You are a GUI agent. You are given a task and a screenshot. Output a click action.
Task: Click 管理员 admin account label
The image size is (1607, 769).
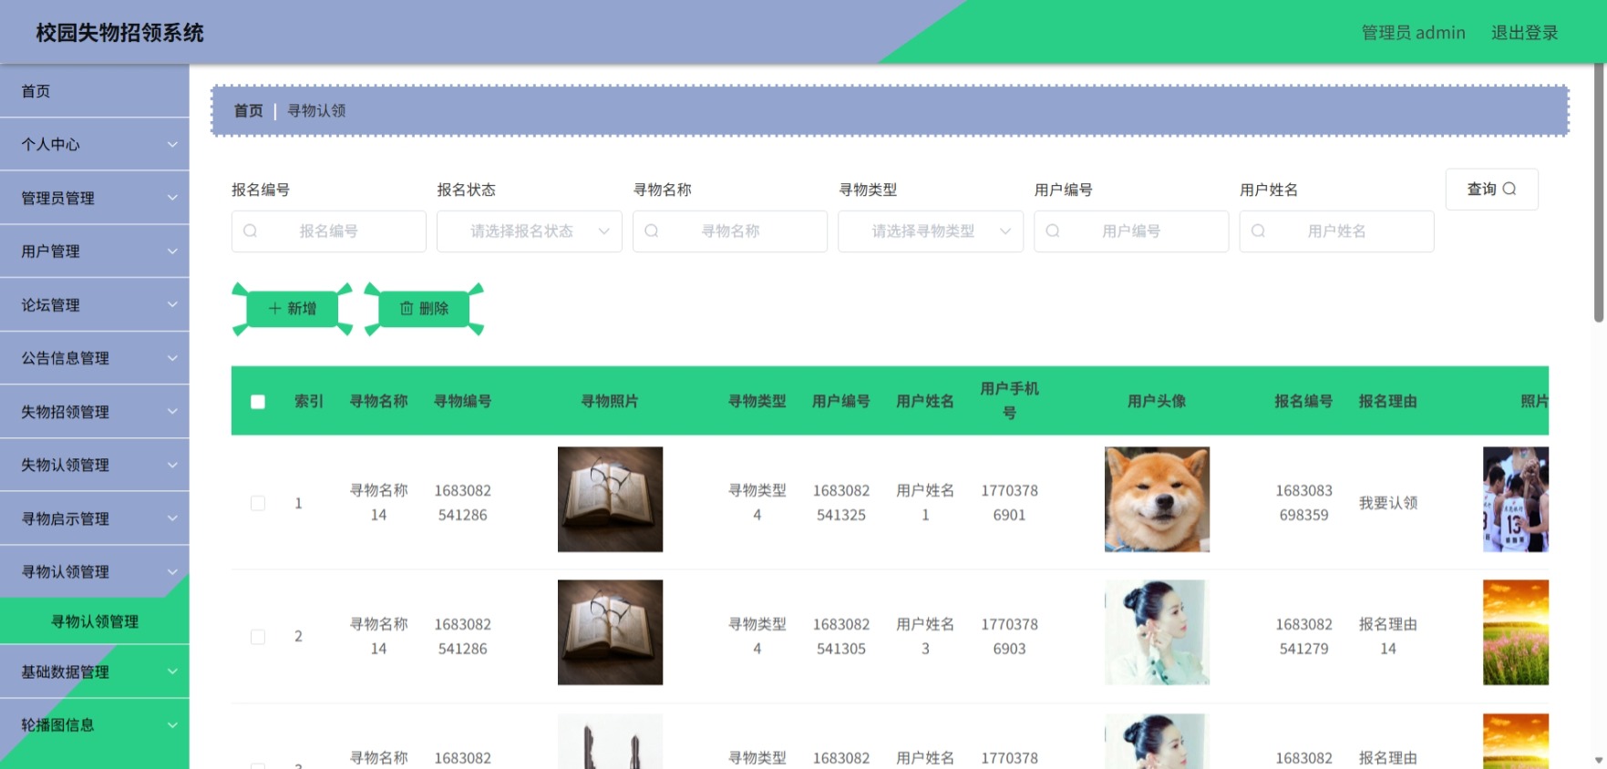pyautogui.click(x=1413, y=33)
